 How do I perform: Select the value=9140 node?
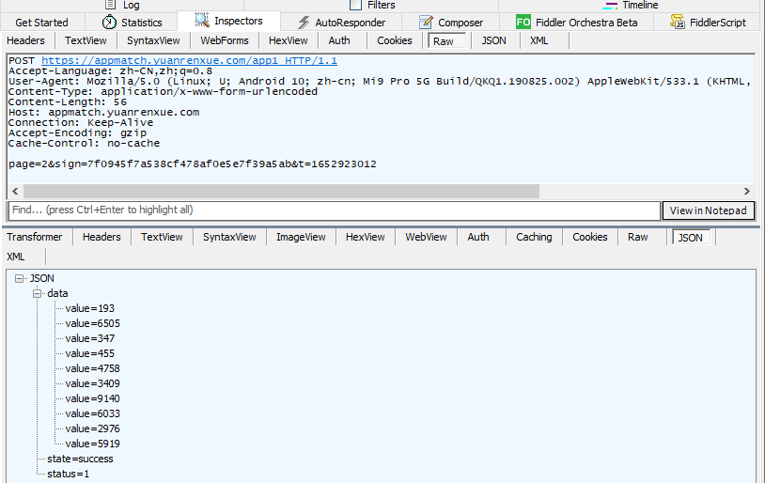pyautogui.click(x=92, y=399)
